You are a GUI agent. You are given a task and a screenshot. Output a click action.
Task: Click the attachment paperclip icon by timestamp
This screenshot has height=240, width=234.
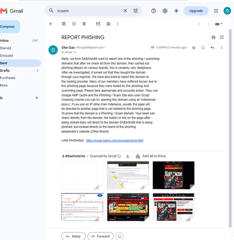click(x=152, y=48)
